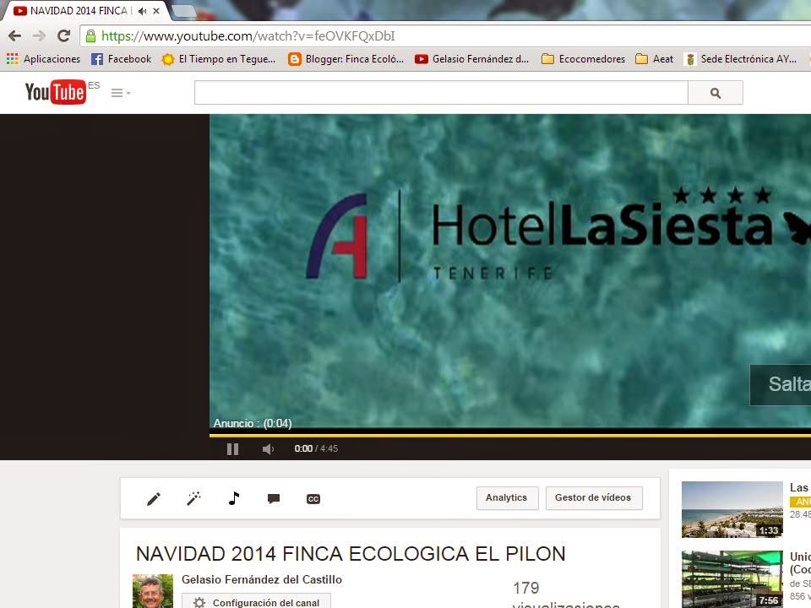Open the music note audio icon
The height and width of the screenshot is (608, 811).
pos(234,498)
